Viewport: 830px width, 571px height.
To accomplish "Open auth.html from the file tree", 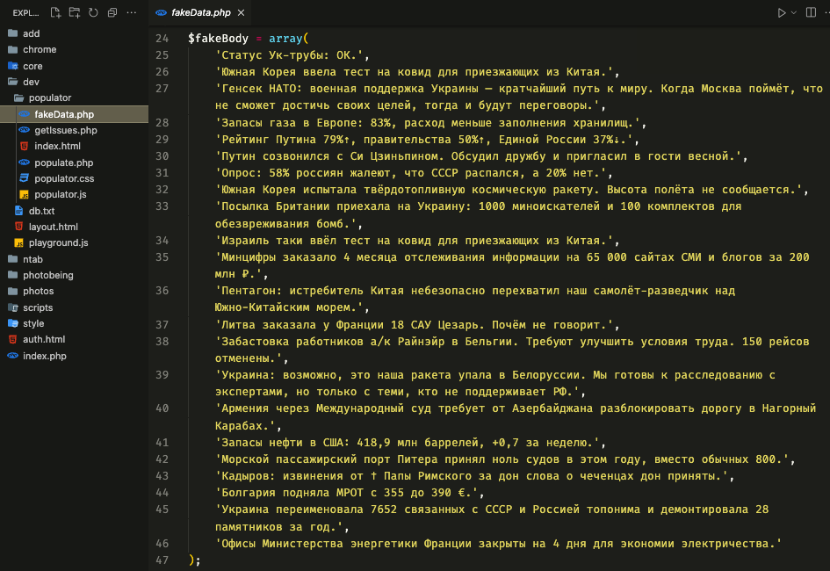I will click(74, 339).
